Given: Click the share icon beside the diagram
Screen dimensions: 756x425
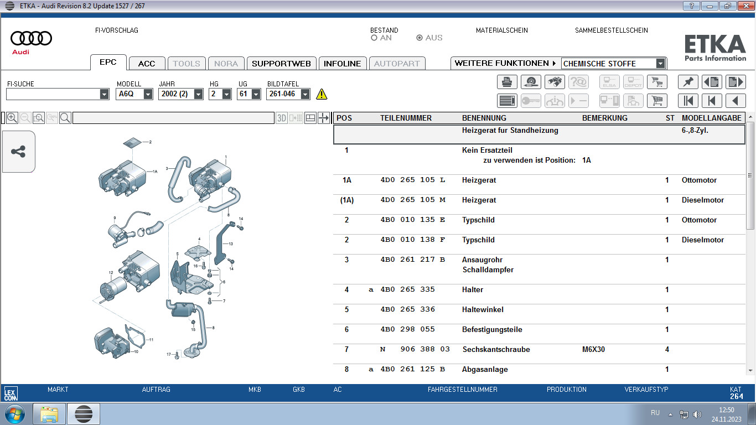Looking at the screenshot, I should [x=18, y=152].
